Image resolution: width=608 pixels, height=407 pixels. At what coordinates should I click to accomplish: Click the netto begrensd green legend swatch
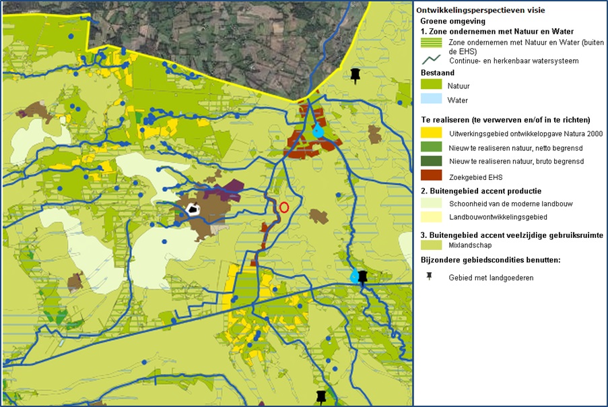pos(431,147)
